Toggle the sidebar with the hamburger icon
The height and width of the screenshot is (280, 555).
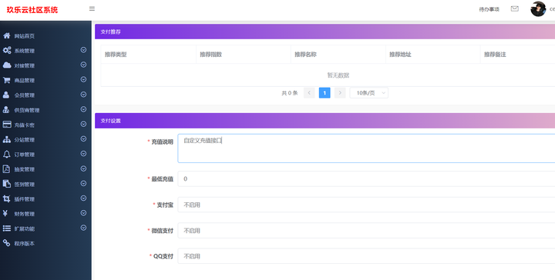pos(92,8)
